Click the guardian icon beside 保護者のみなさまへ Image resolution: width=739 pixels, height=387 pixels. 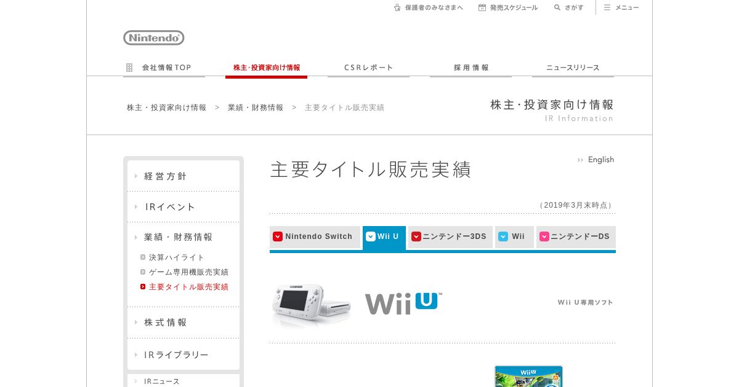point(397,7)
